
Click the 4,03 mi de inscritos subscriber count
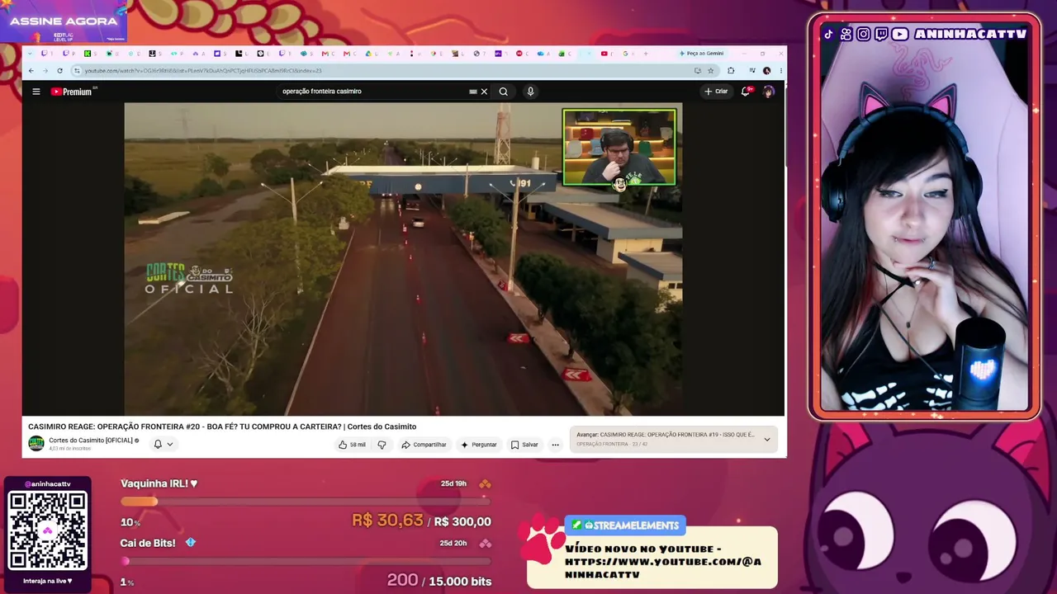click(69, 449)
